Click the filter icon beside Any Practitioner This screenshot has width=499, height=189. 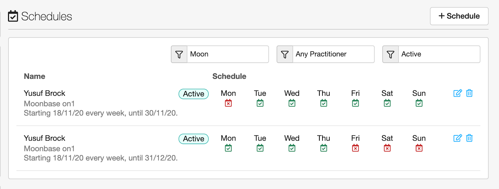(x=285, y=55)
